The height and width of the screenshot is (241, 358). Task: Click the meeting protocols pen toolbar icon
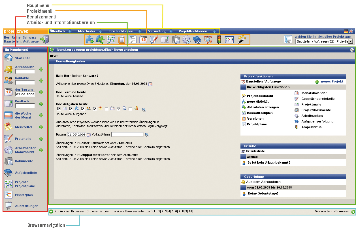[154, 40]
